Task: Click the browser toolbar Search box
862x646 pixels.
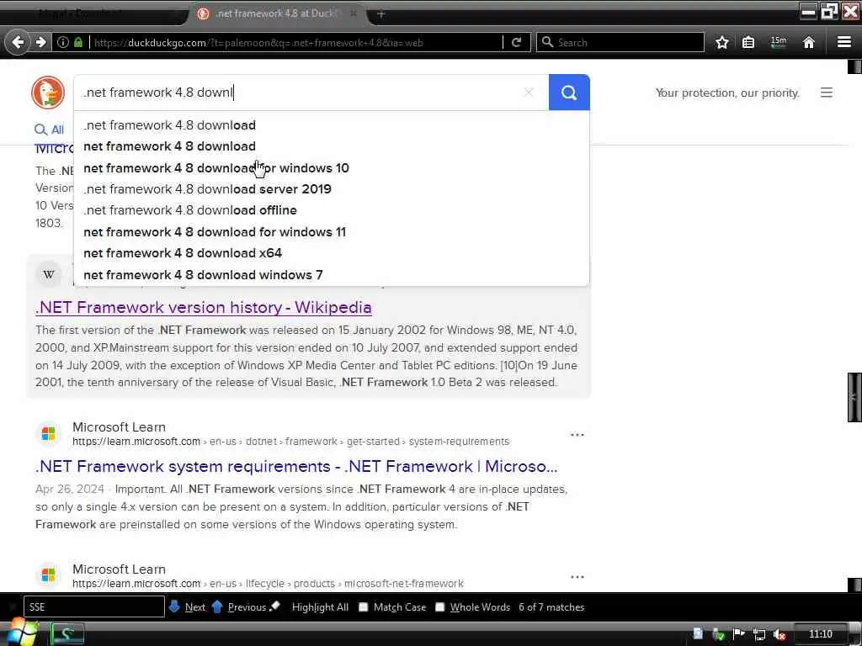Action: (x=620, y=42)
